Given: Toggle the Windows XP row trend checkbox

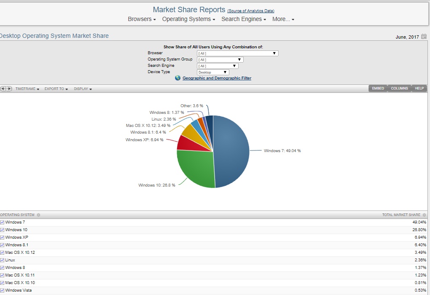Looking at the screenshot, I should click(2, 237).
